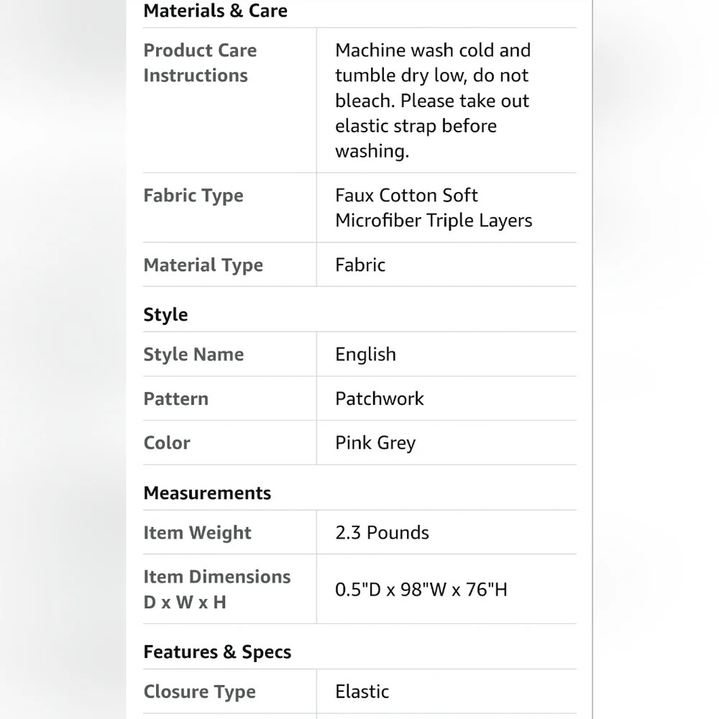Select the Fabric Type row label
The width and height of the screenshot is (719, 719).
tap(193, 196)
